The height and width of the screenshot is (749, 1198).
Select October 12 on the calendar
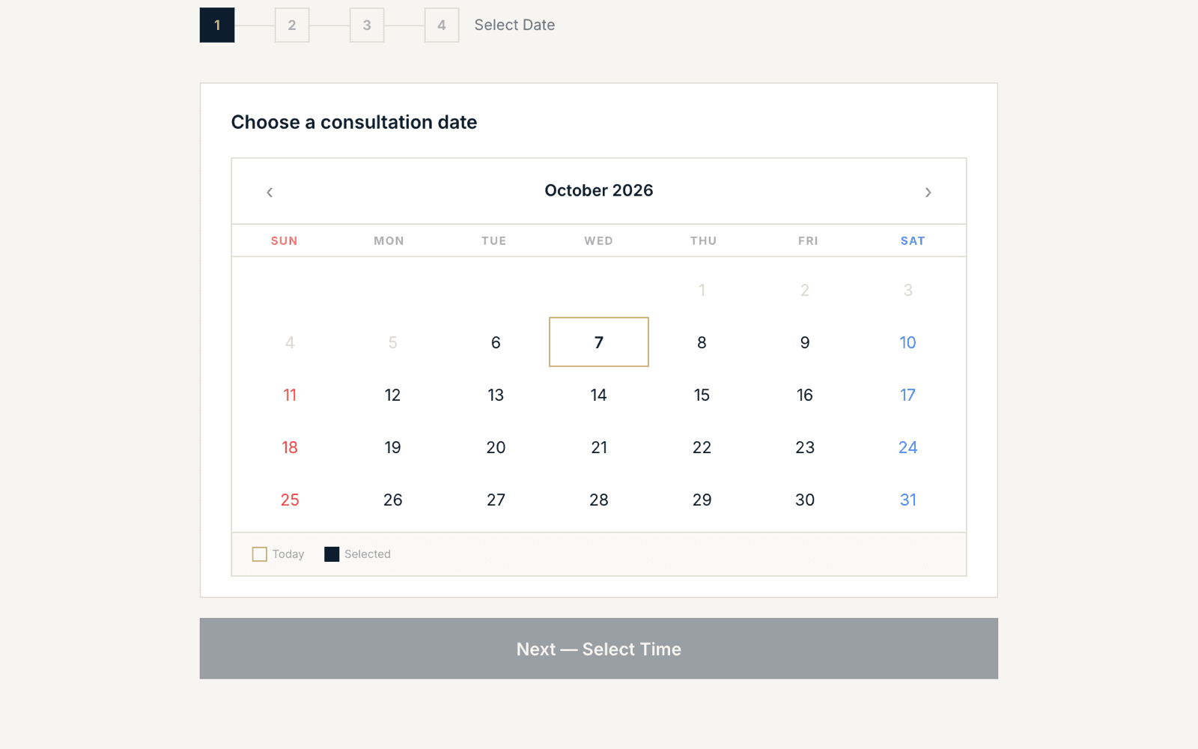tap(392, 395)
